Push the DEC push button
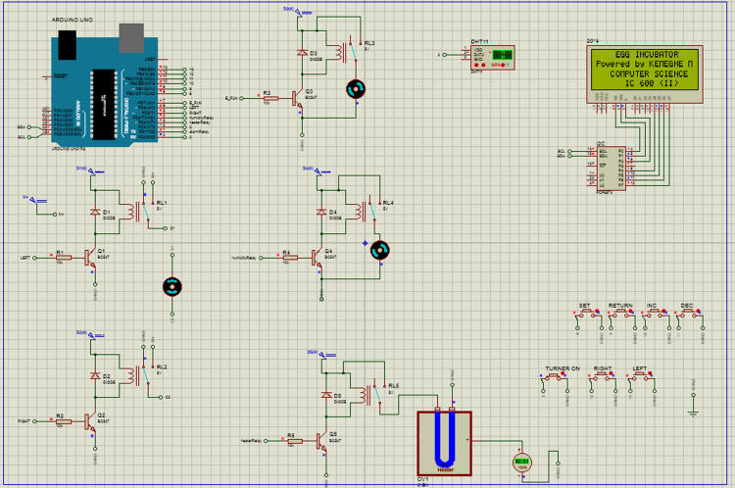The height and width of the screenshot is (488, 735). [689, 313]
